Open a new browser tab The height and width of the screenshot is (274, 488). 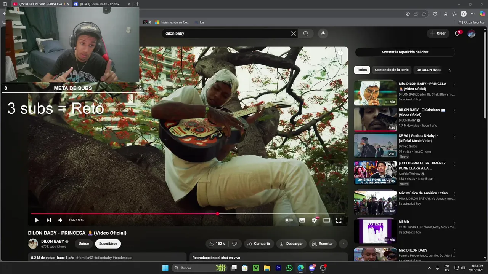pyautogui.click(x=137, y=4)
